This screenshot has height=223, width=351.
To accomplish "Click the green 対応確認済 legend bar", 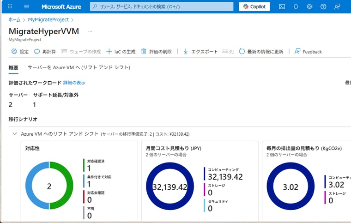I will coord(84,165).
